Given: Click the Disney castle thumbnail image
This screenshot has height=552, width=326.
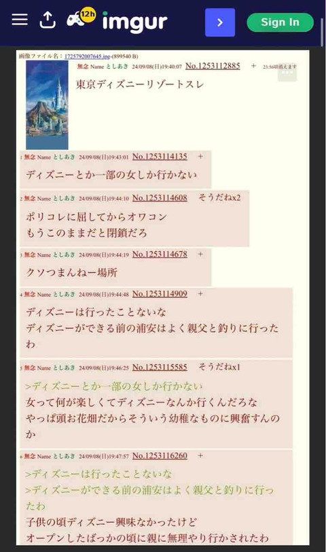Looking at the screenshot, I should click(x=47, y=105).
